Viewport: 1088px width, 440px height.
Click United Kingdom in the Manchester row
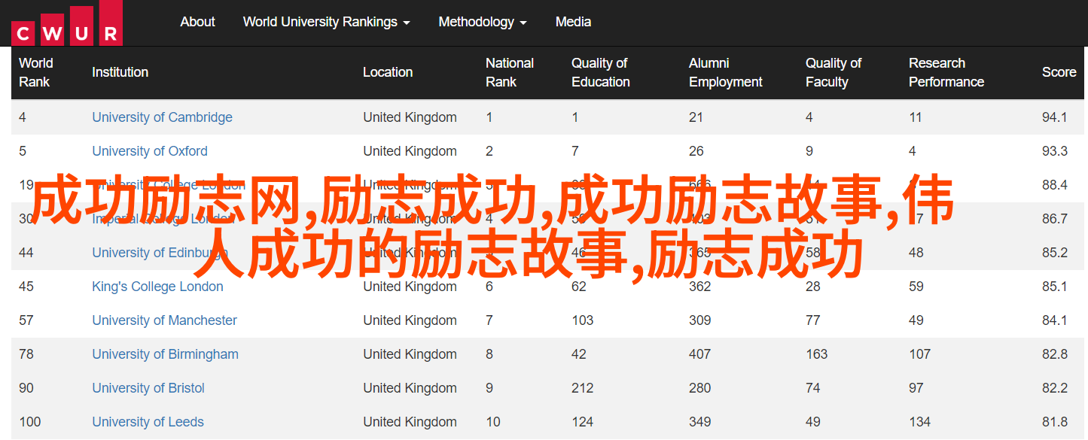click(x=410, y=320)
